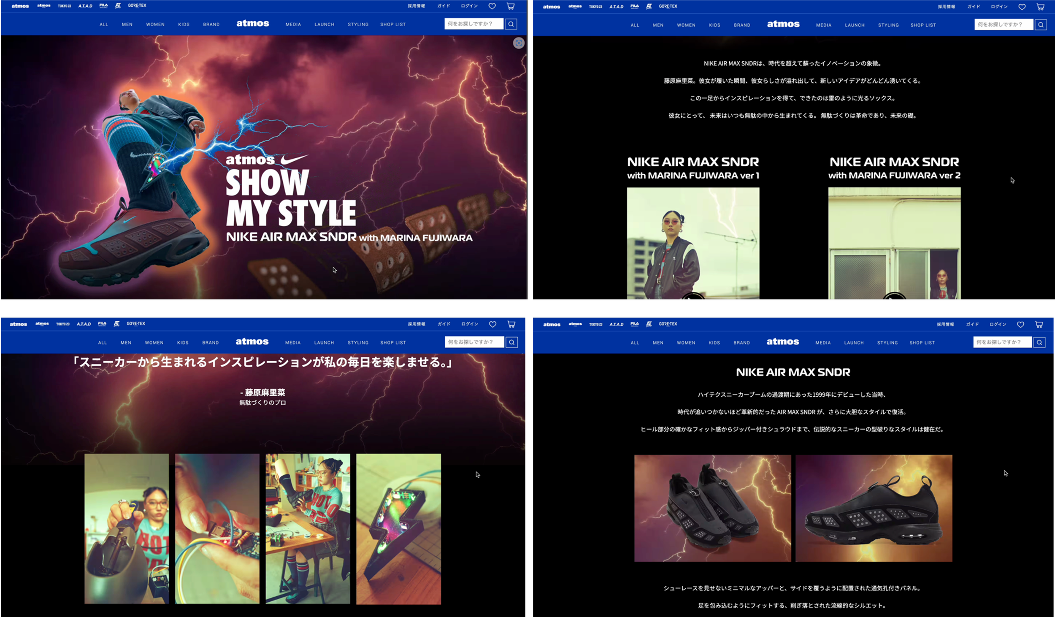Click the search magnifier button in bottom-right screenshot

click(x=1040, y=342)
